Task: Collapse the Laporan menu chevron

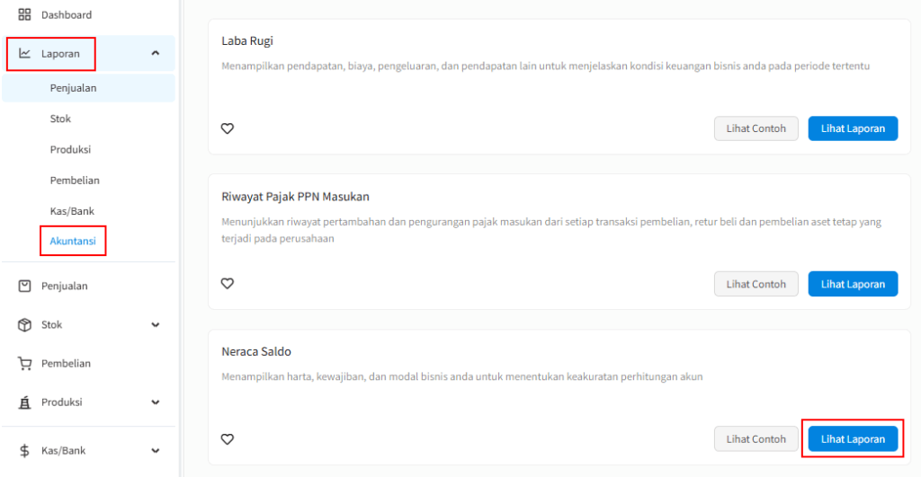Action: [156, 54]
